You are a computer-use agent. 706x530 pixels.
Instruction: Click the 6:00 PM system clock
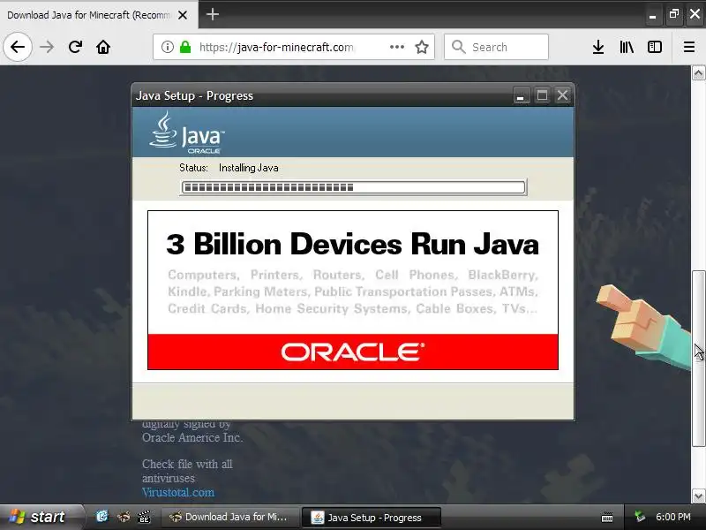(x=673, y=517)
